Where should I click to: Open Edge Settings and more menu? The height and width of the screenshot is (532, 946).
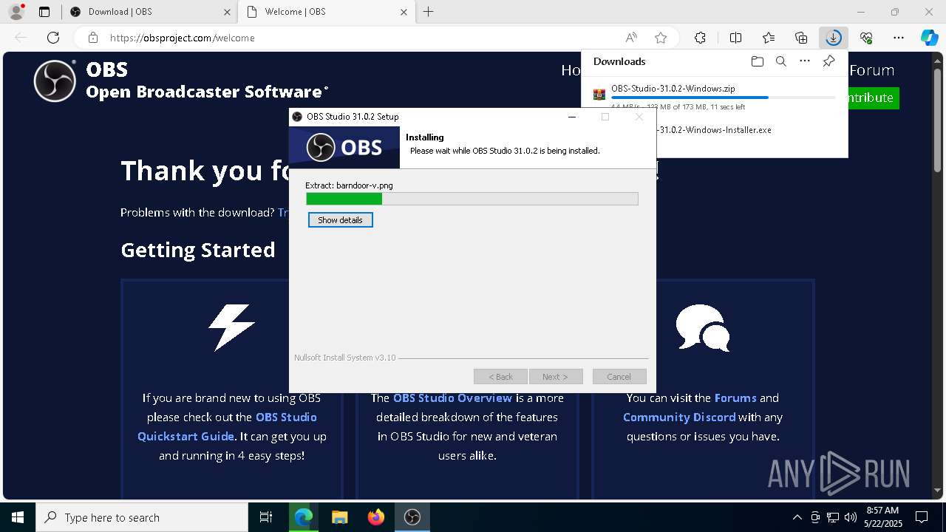click(899, 38)
